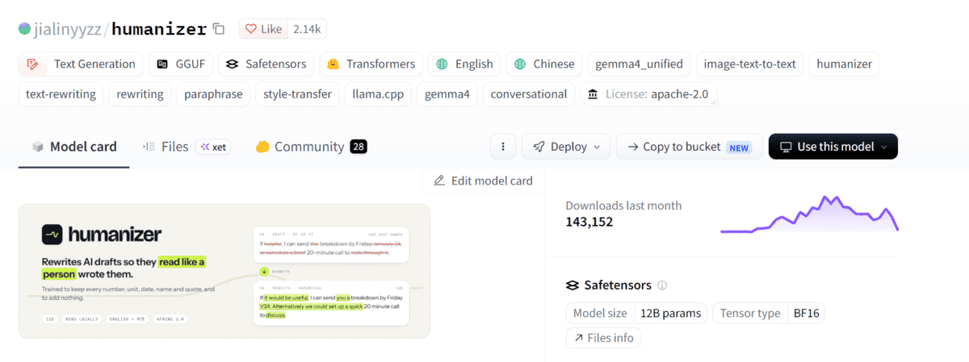Click Copy to bucket button

(x=689, y=147)
